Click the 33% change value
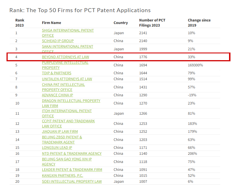This screenshot has height=185, width=235. [x=192, y=57]
